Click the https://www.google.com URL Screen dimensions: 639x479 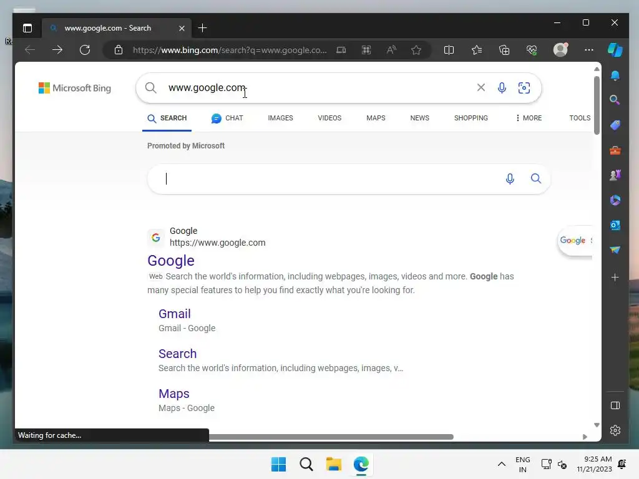pyautogui.click(x=218, y=243)
